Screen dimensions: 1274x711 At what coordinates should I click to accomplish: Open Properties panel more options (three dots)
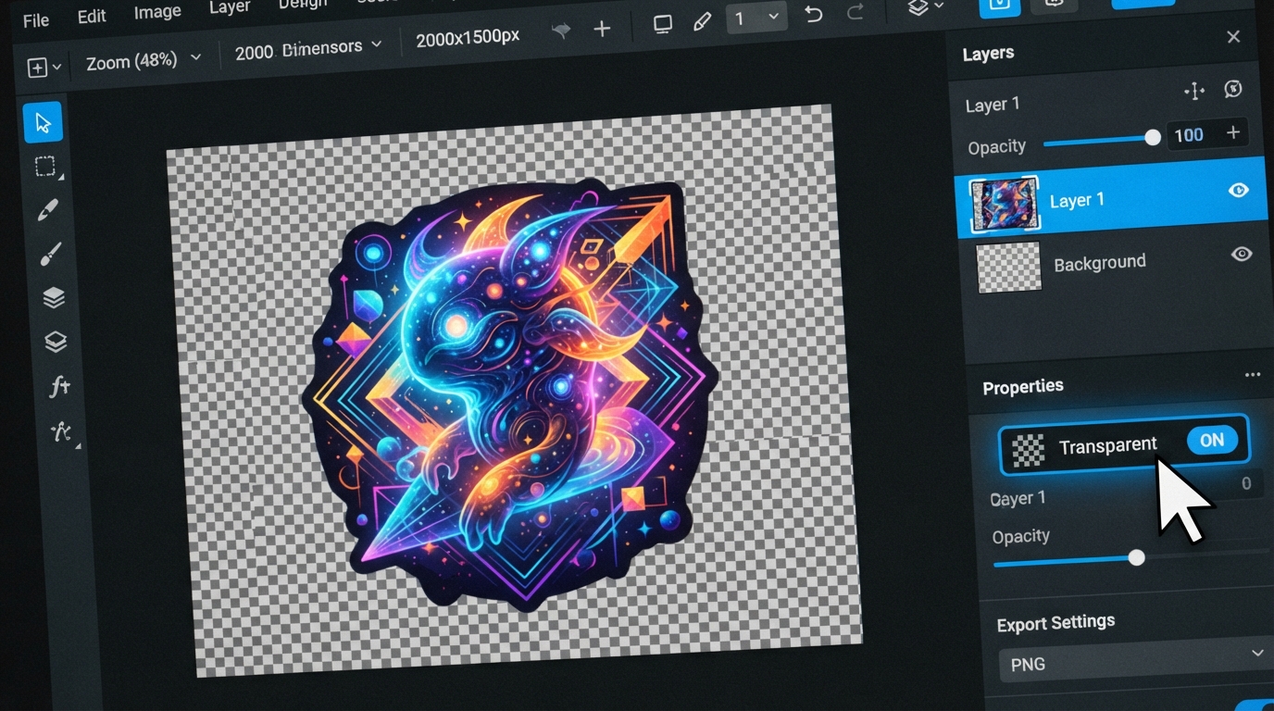(x=1253, y=375)
